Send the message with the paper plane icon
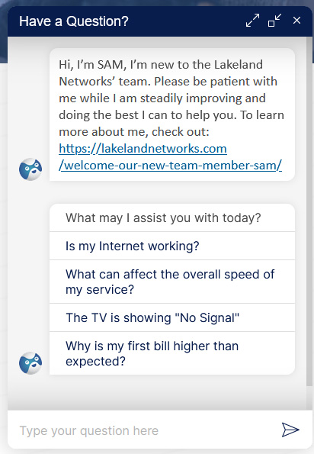314x454 pixels. tap(290, 430)
